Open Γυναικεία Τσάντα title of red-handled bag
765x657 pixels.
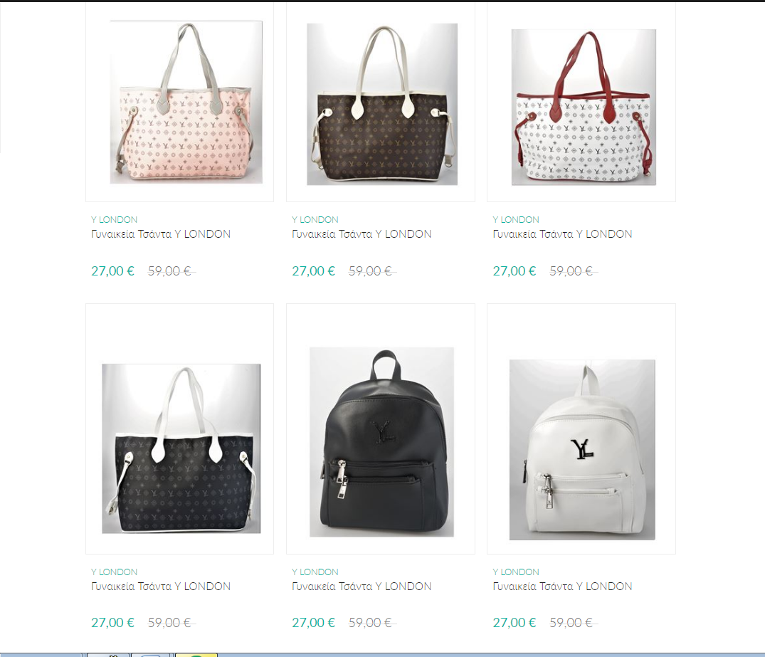point(562,234)
